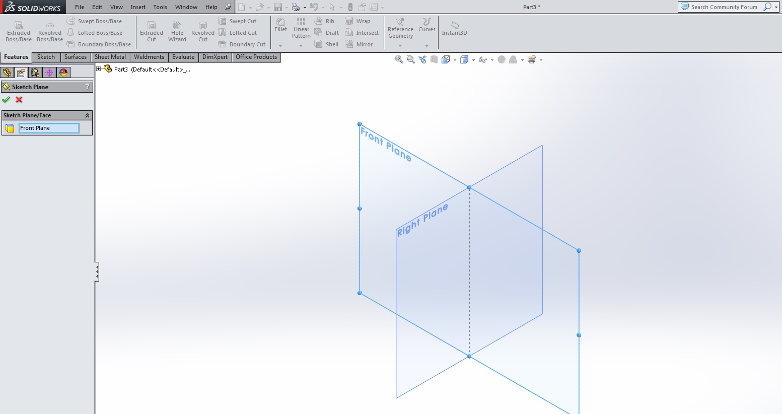Click the Front Plane selection box
Image resolution: width=782 pixels, height=414 pixels.
pos(49,128)
